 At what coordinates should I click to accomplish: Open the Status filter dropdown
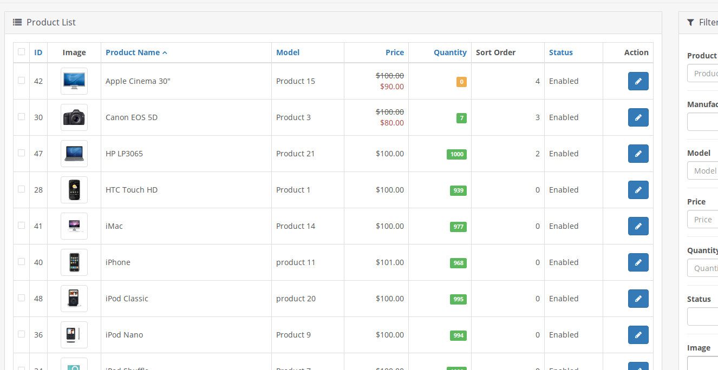[703, 316]
